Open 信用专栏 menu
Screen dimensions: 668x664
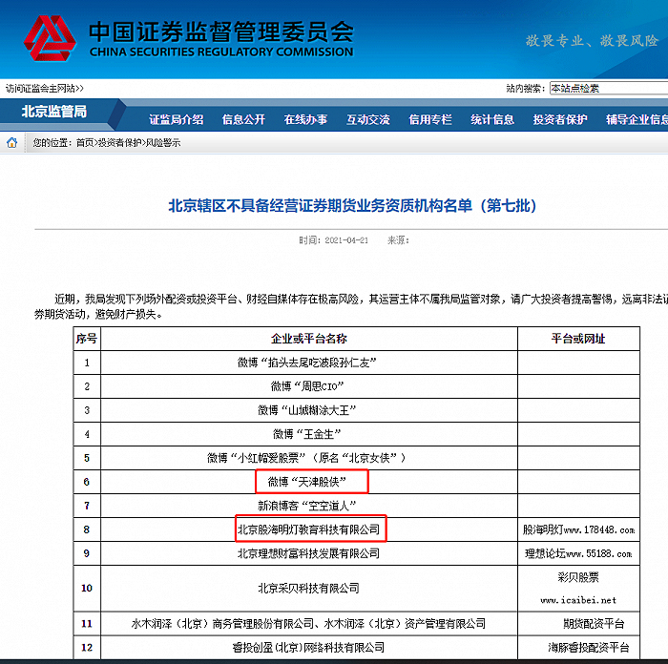click(430, 119)
